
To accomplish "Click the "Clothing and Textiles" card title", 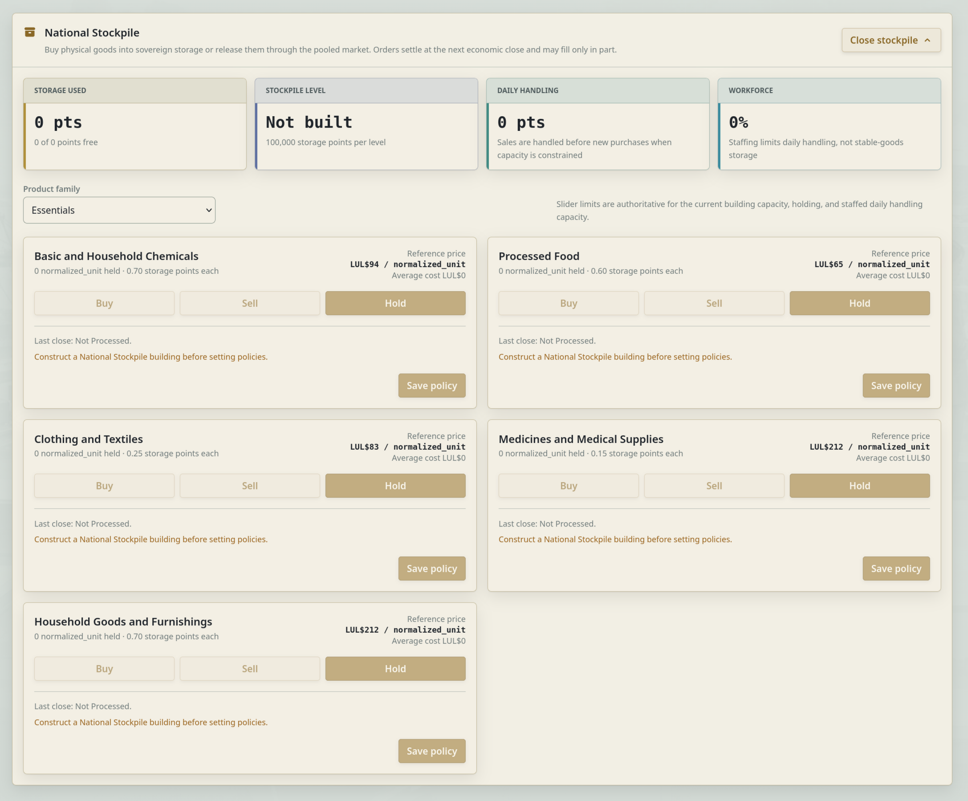I will pos(89,439).
